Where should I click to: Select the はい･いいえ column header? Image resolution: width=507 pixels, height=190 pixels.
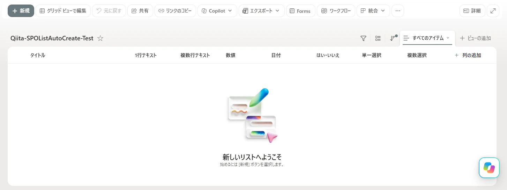point(328,55)
